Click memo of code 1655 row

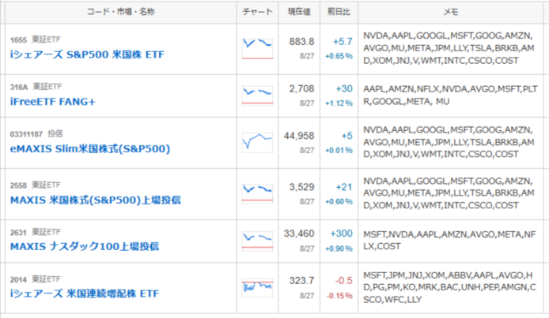pyautogui.click(x=449, y=48)
